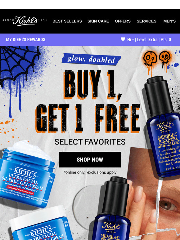Click the glow, doubled banner tag
This screenshot has height=240, width=180.
click(91, 60)
